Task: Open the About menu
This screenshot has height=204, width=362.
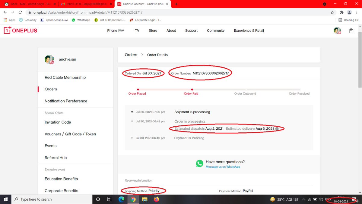Action: click(171, 31)
